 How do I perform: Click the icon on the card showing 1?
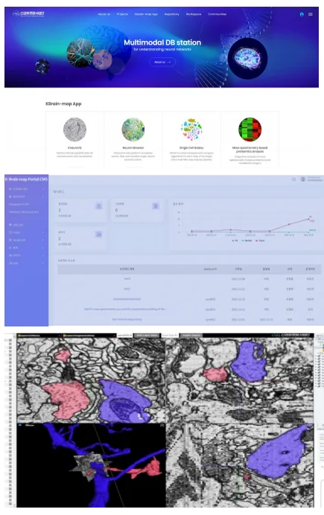tap(98, 206)
